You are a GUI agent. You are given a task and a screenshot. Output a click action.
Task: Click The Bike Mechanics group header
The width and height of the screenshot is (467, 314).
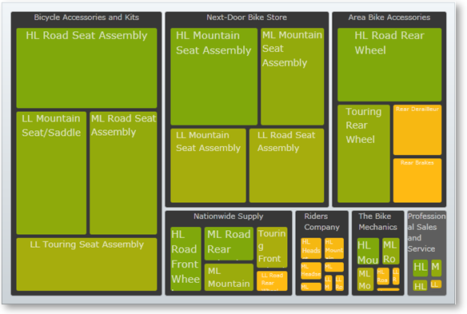pos(377,221)
